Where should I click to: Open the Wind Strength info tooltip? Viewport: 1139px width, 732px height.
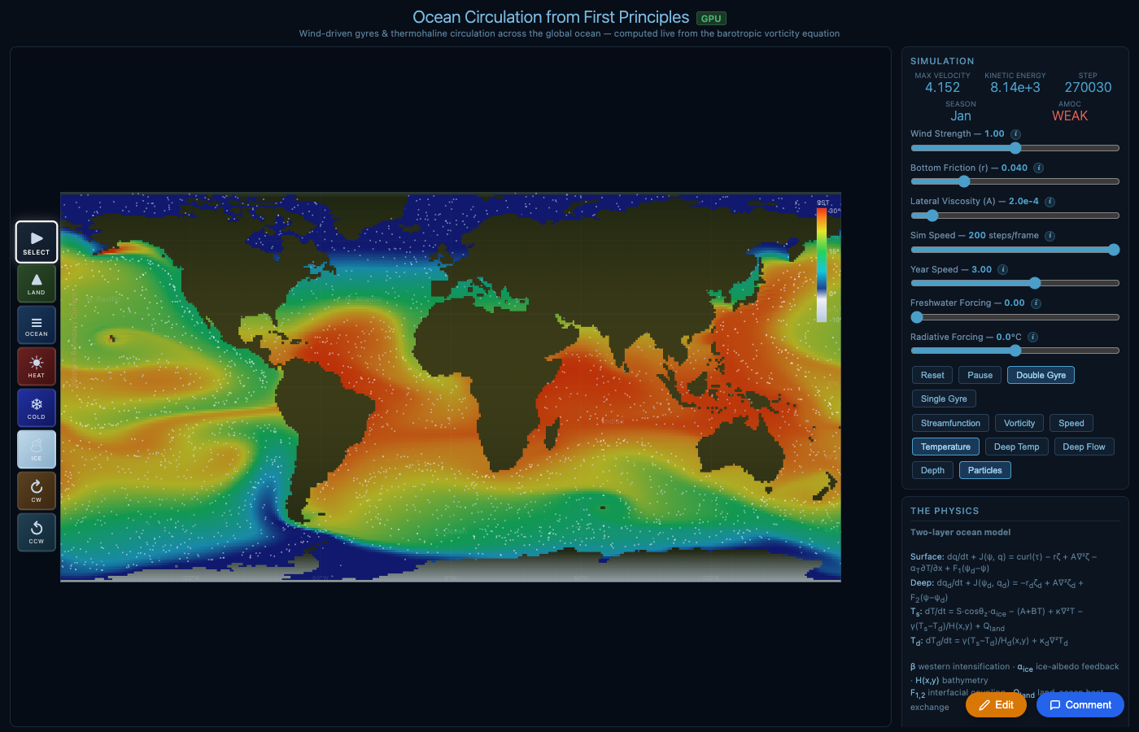pos(1015,133)
